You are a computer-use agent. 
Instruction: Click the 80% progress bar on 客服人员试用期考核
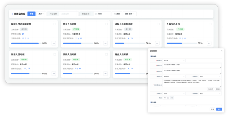[x=26, y=43]
